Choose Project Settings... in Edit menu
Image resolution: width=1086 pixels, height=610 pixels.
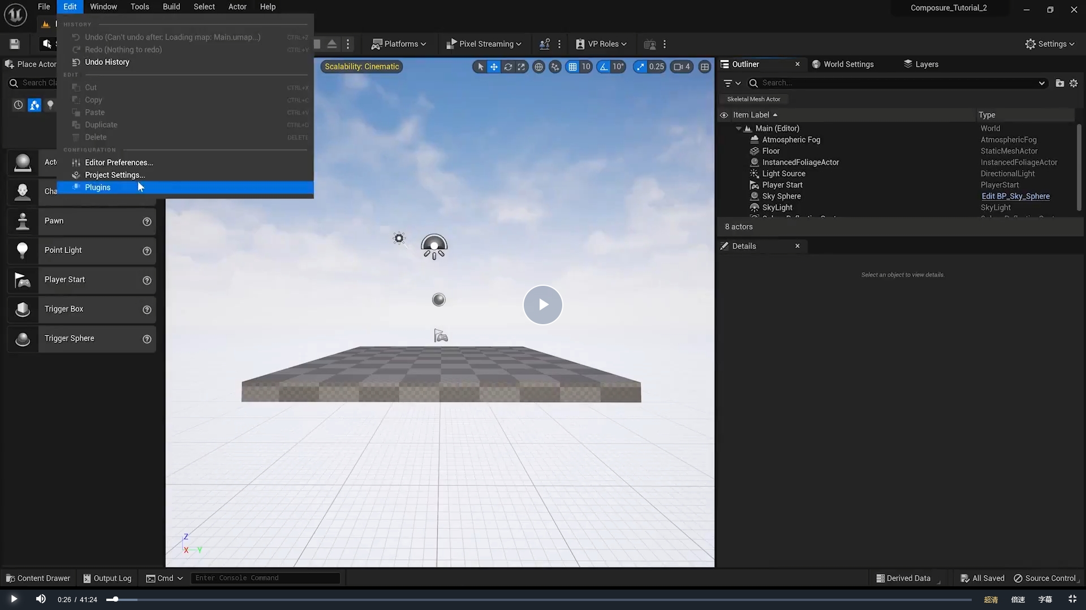click(x=186, y=175)
